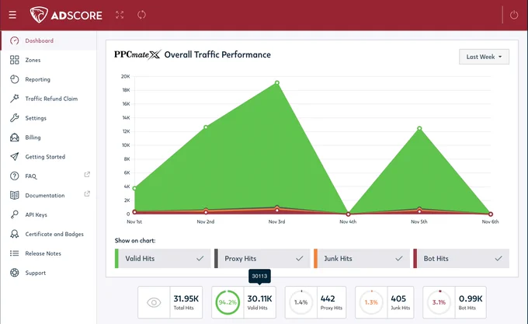Toggle Valid Hits on chart

point(162,259)
